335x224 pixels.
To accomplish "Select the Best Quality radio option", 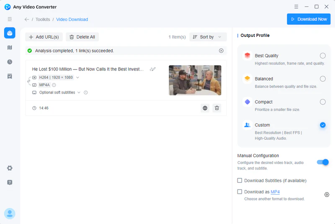I will 322,56.
